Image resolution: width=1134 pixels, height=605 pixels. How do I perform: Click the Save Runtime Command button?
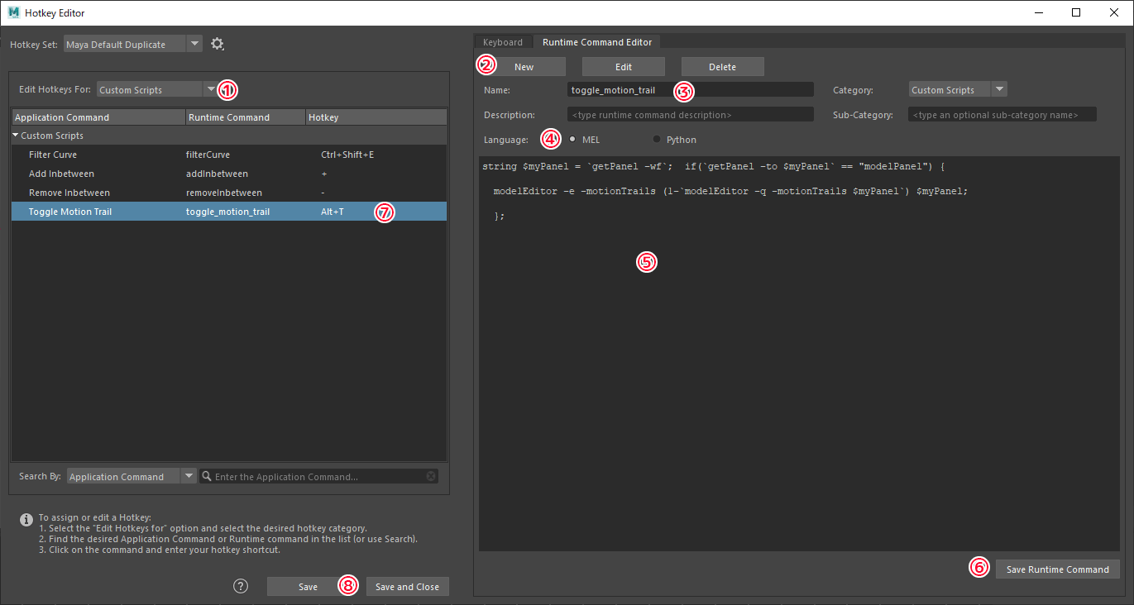pyautogui.click(x=1057, y=569)
